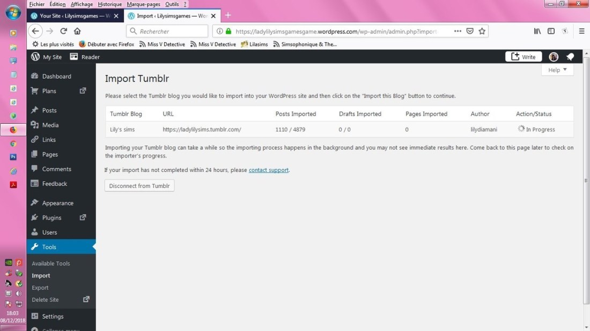
Task: Open a new browser tab with plus
Action: [x=228, y=16]
